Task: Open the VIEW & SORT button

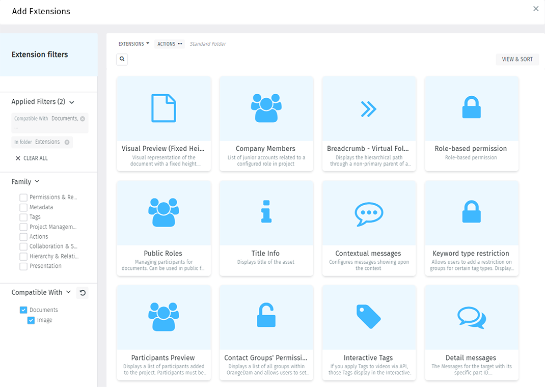Action: pyautogui.click(x=517, y=59)
